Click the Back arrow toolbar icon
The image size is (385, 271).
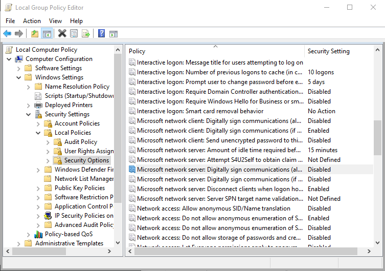7,34
